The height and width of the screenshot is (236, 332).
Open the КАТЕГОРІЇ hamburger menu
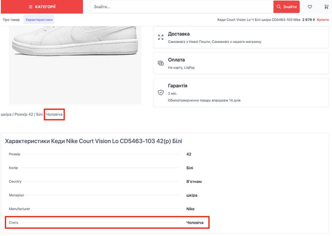point(41,7)
